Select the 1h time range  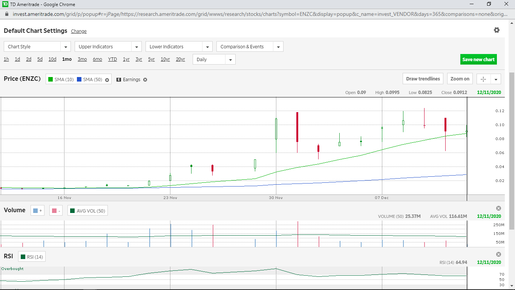point(6,59)
